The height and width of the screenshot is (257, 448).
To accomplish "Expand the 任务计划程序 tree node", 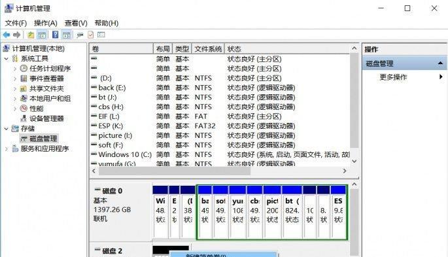I will click(15, 69).
